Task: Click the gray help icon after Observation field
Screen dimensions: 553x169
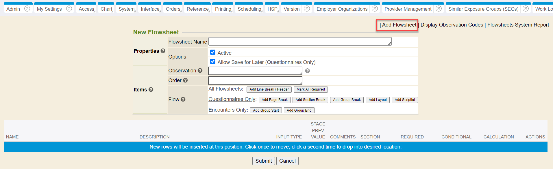Action: [307, 71]
